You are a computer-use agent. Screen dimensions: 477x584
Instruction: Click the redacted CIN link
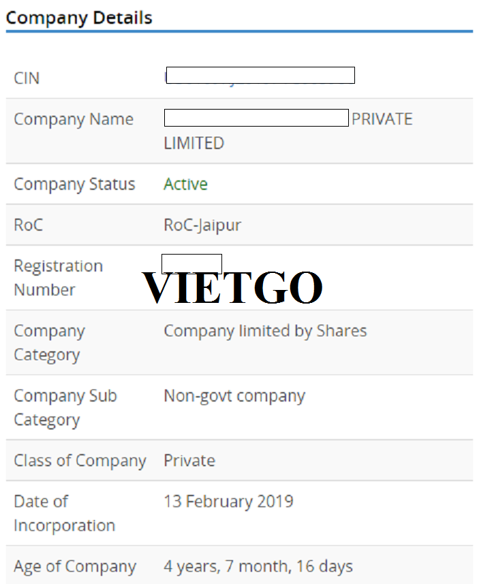260,76
